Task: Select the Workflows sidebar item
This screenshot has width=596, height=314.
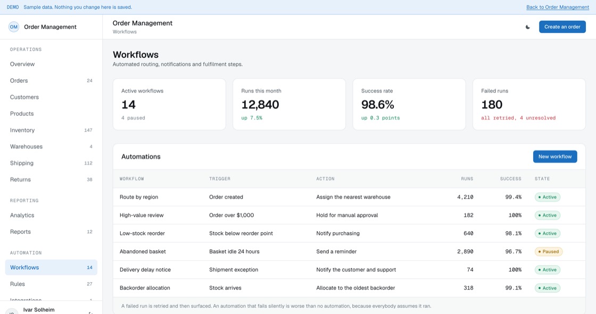Action: [x=51, y=267]
